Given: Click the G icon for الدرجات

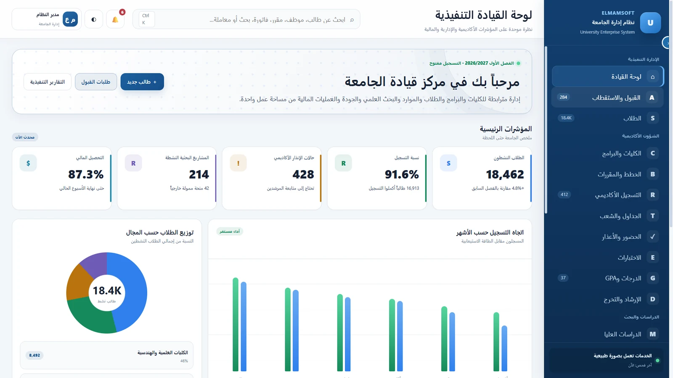Looking at the screenshot, I should tap(652, 278).
